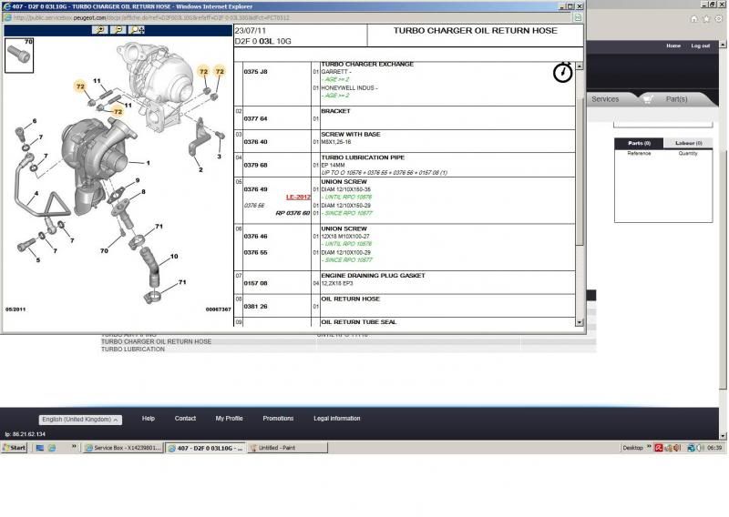729x517 pixels.
Task: Click callout number 1 on the turbocharger
Action: 148,163
